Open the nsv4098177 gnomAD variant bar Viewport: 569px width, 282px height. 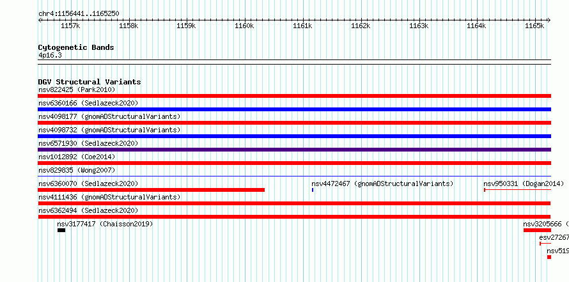pos(294,123)
